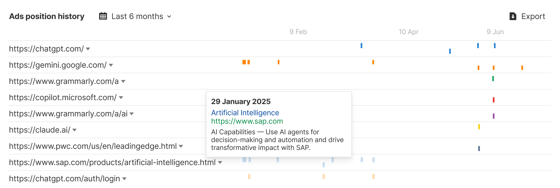This screenshot has height=188, width=560.
Task: Click the Export button label
Action: 533,16
